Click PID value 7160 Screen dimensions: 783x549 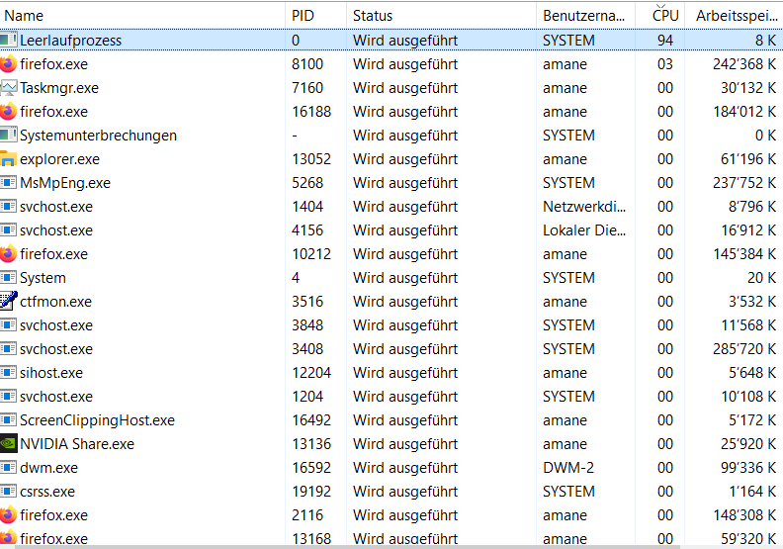coord(307,88)
